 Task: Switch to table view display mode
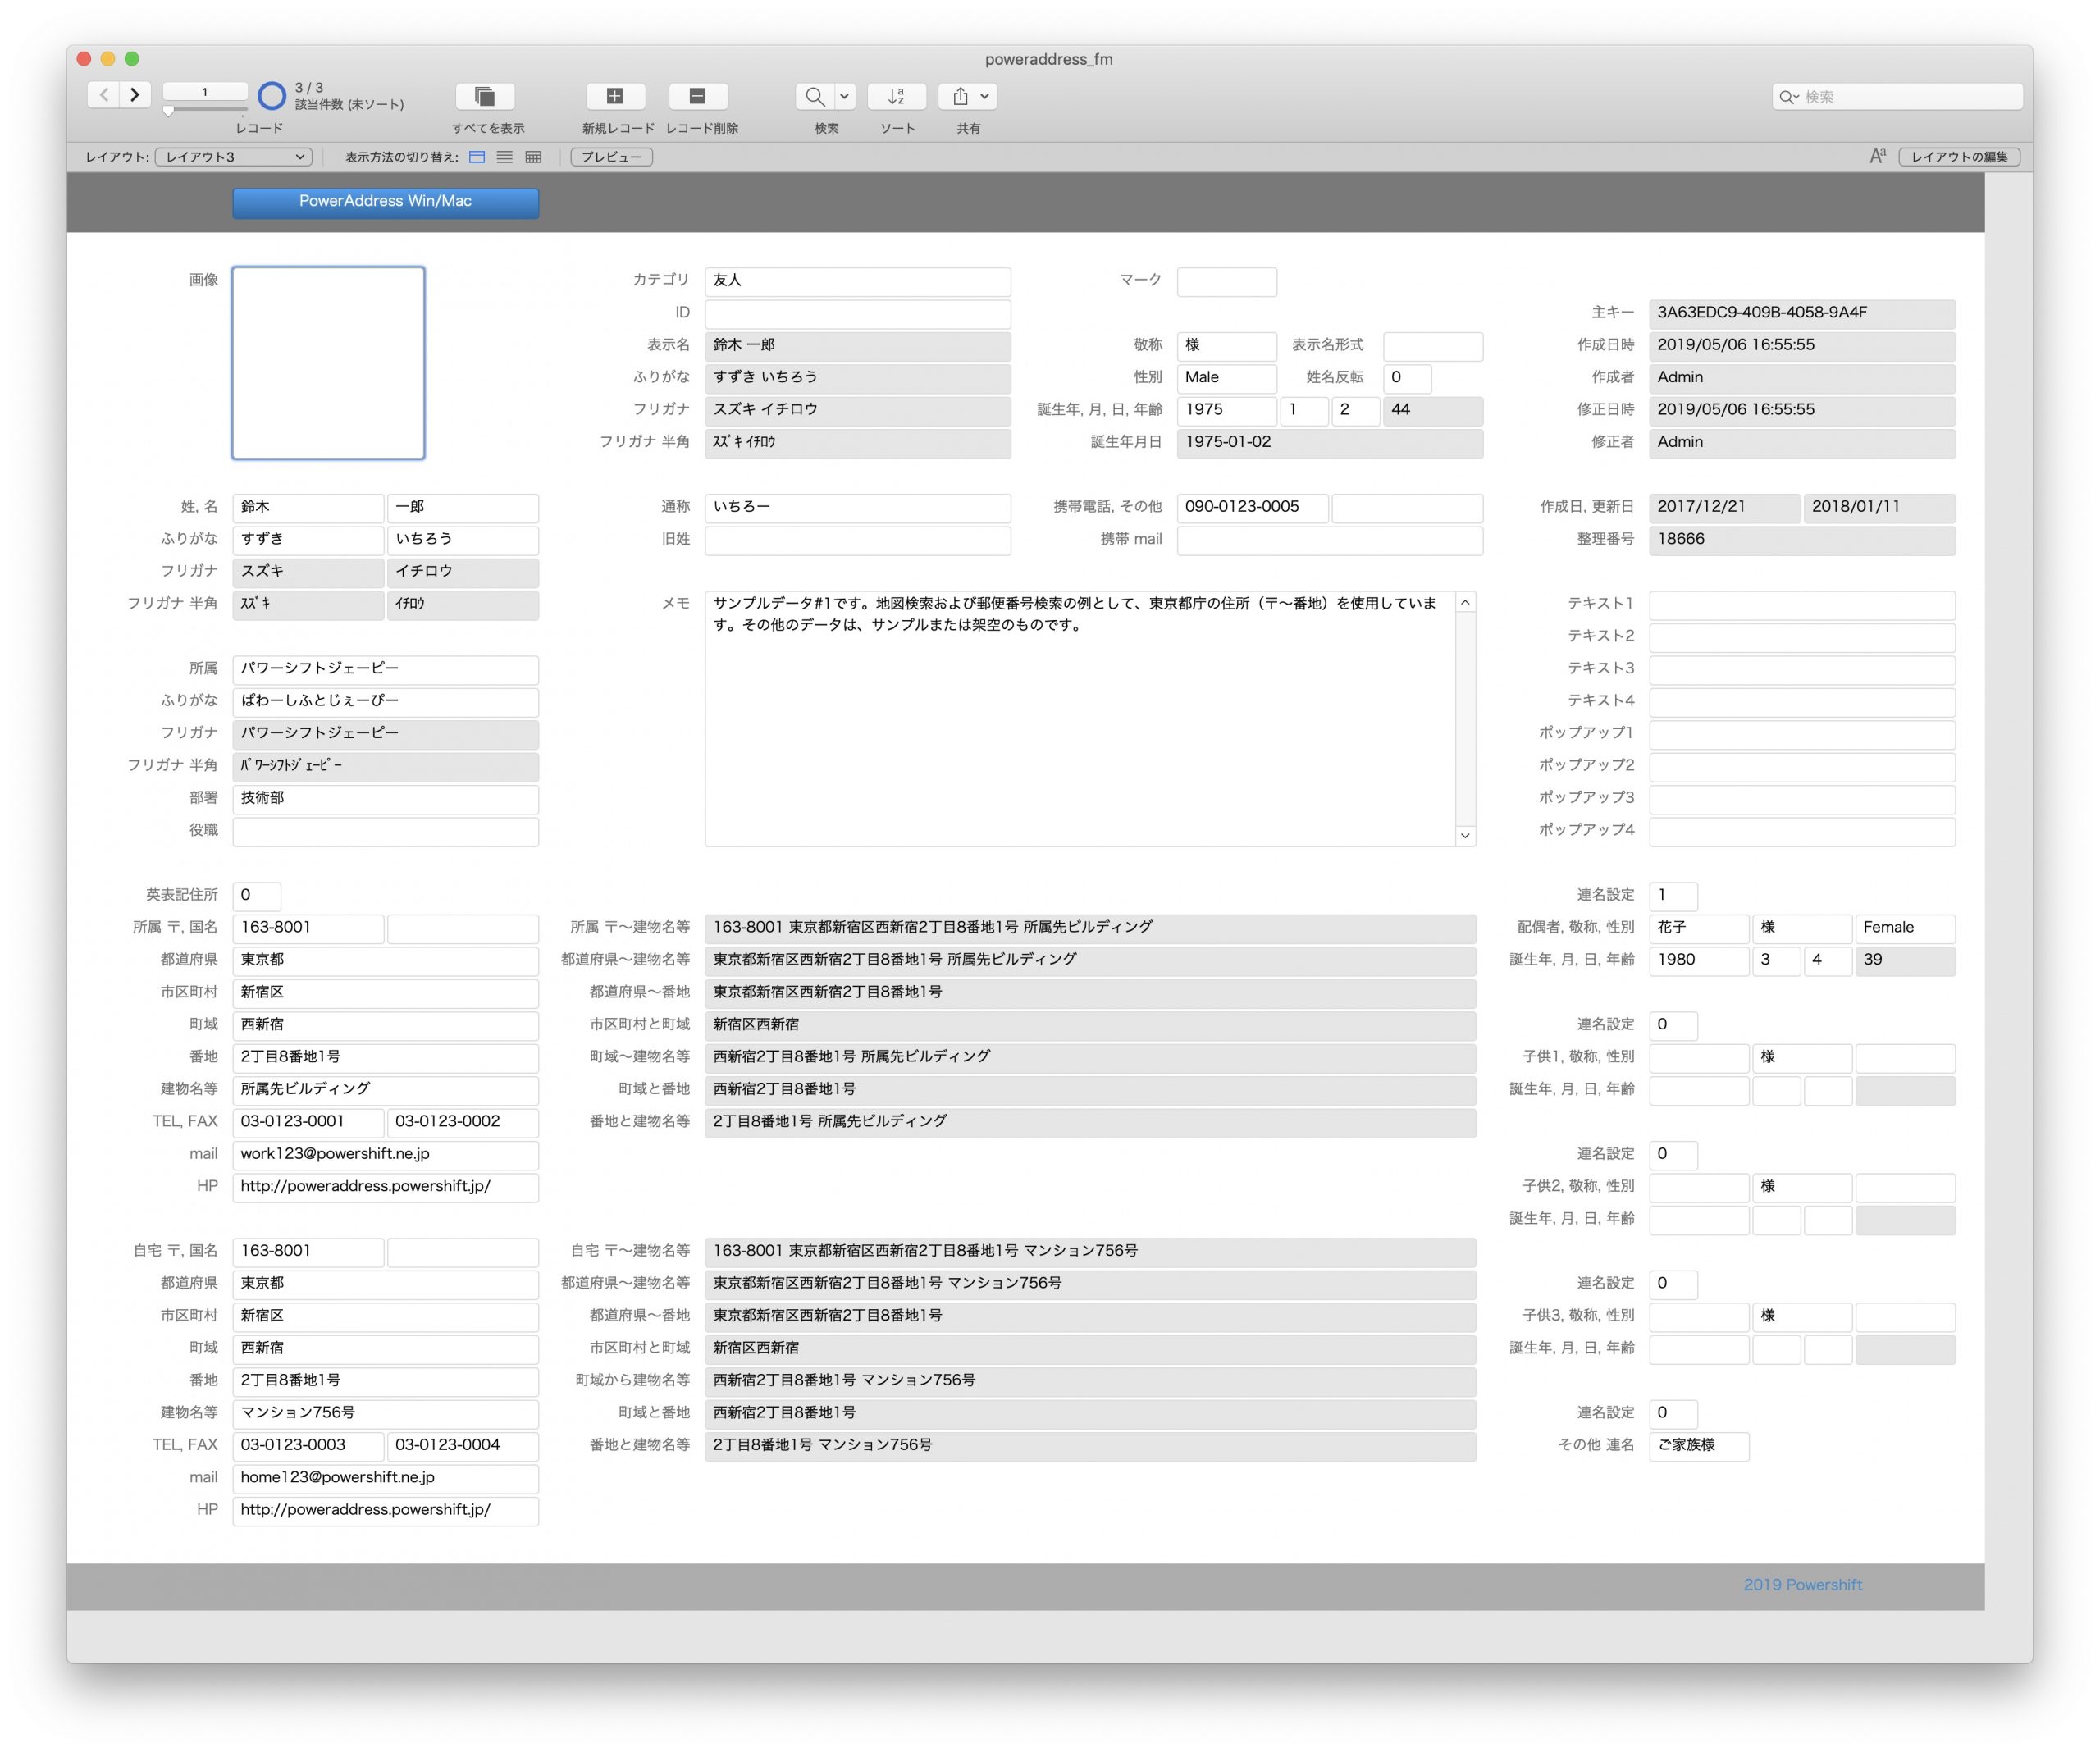pos(533,157)
